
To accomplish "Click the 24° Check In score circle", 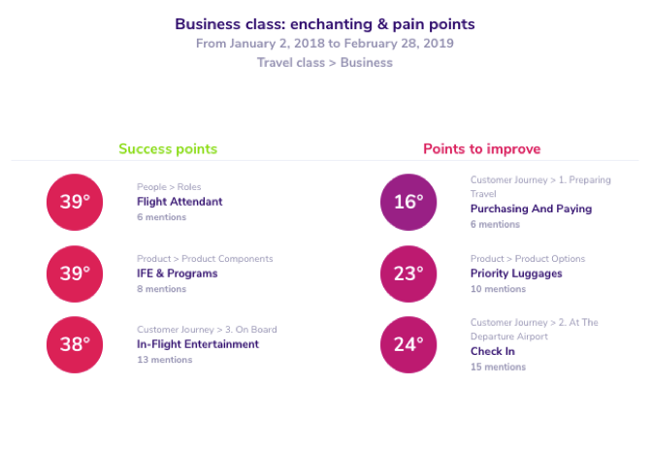I will (x=408, y=345).
